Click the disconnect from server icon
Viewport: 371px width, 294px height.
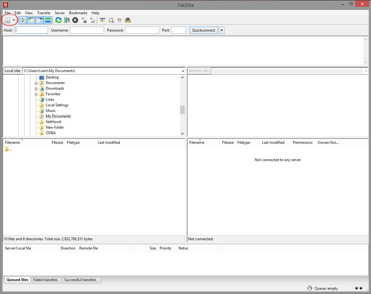point(84,20)
